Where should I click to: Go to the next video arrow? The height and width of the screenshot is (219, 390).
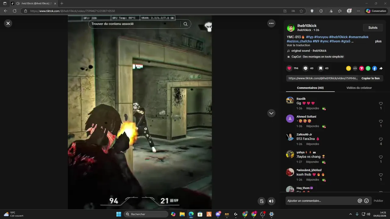271,113
